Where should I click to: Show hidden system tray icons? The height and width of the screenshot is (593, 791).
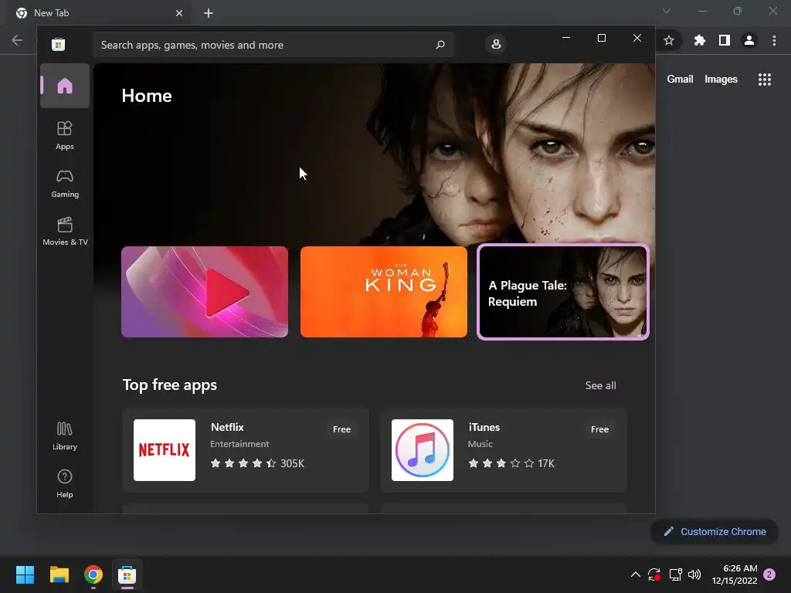tap(636, 574)
